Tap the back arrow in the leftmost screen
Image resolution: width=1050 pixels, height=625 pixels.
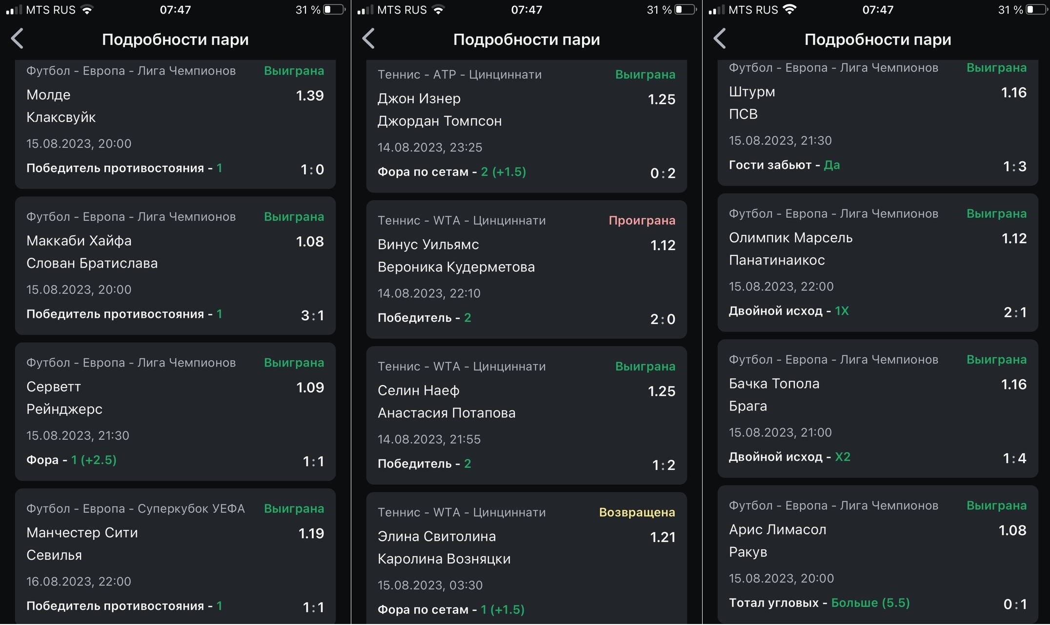[x=18, y=39]
